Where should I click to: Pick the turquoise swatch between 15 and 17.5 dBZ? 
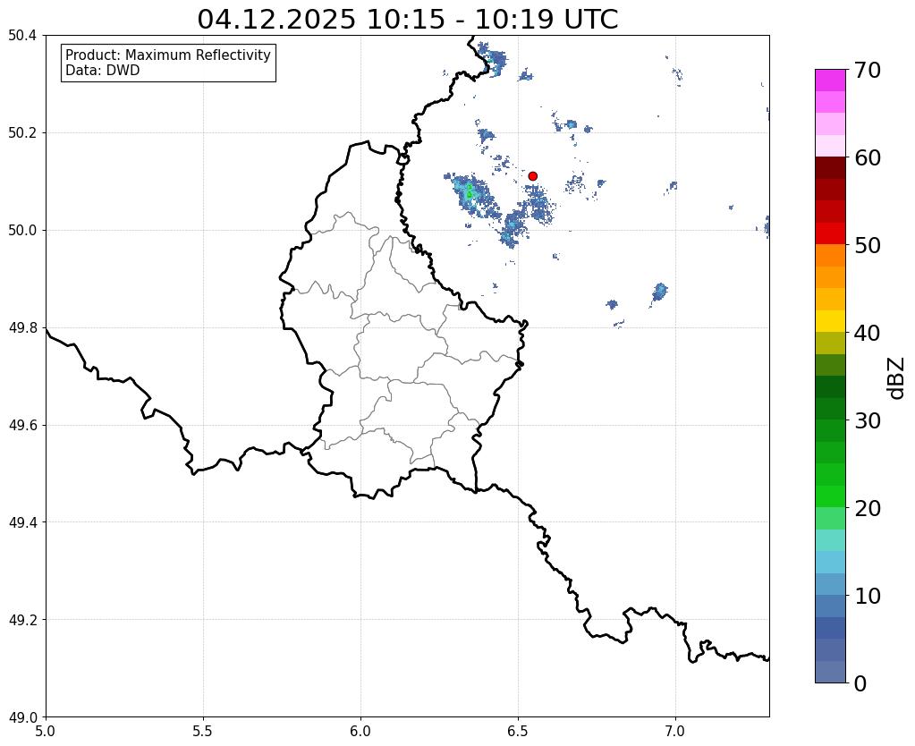[830, 540]
